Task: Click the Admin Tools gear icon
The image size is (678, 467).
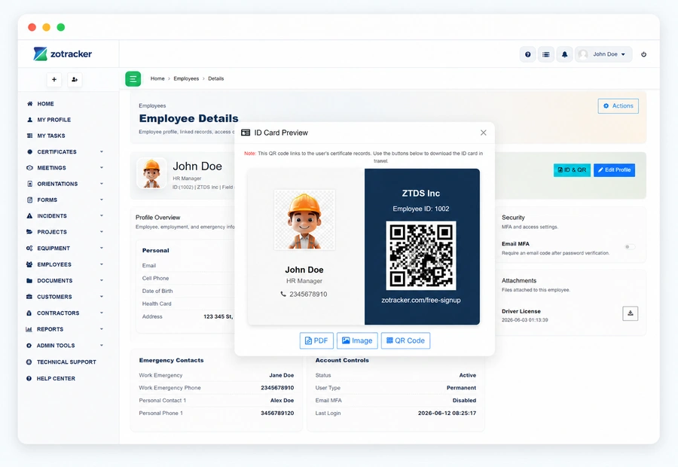Action: click(29, 346)
